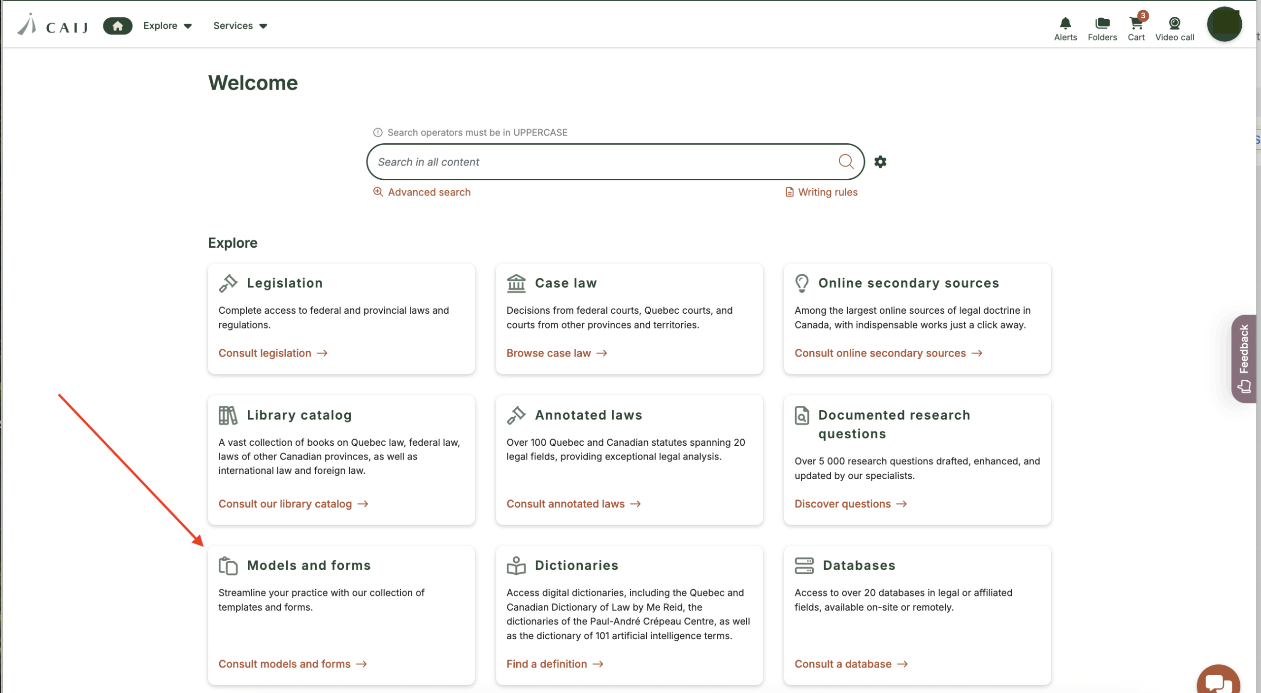The image size is (1261, 693).
Task: Click the Case law courthouse icon
Action: click(516, 283)
